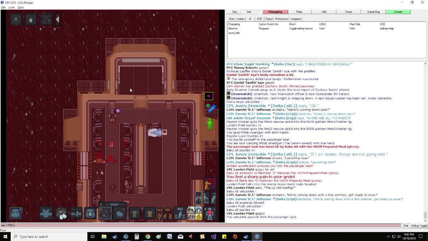The image size is (428, 241).
Task: Click the firing mode icon above the stance buttons
Action: [x=210, y=184]
